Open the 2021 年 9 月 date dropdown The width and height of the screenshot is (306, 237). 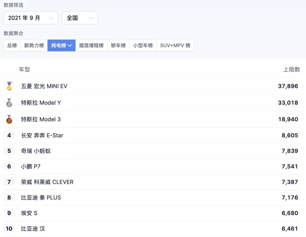pos(31,18)
